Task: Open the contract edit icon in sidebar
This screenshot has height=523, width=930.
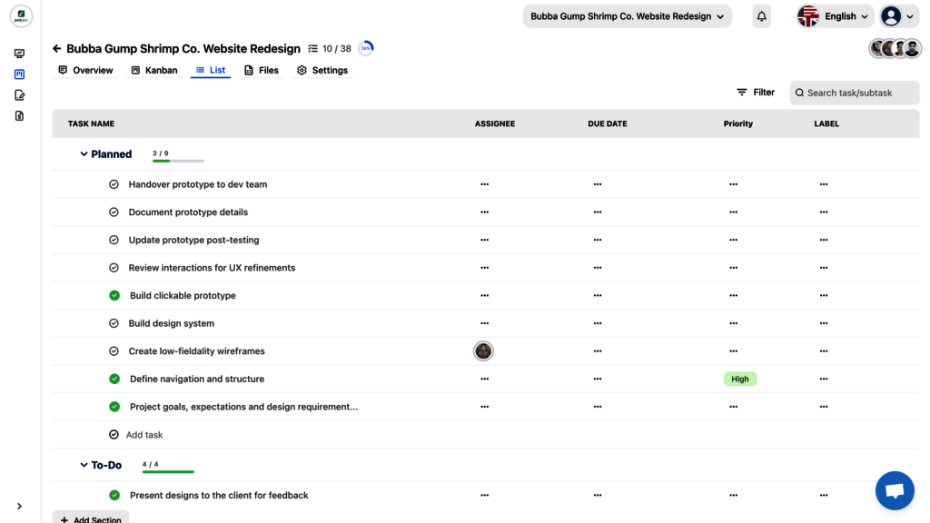Action: (19, 95)
